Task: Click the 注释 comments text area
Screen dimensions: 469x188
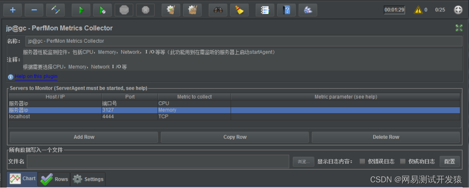Action: [243, 60]
